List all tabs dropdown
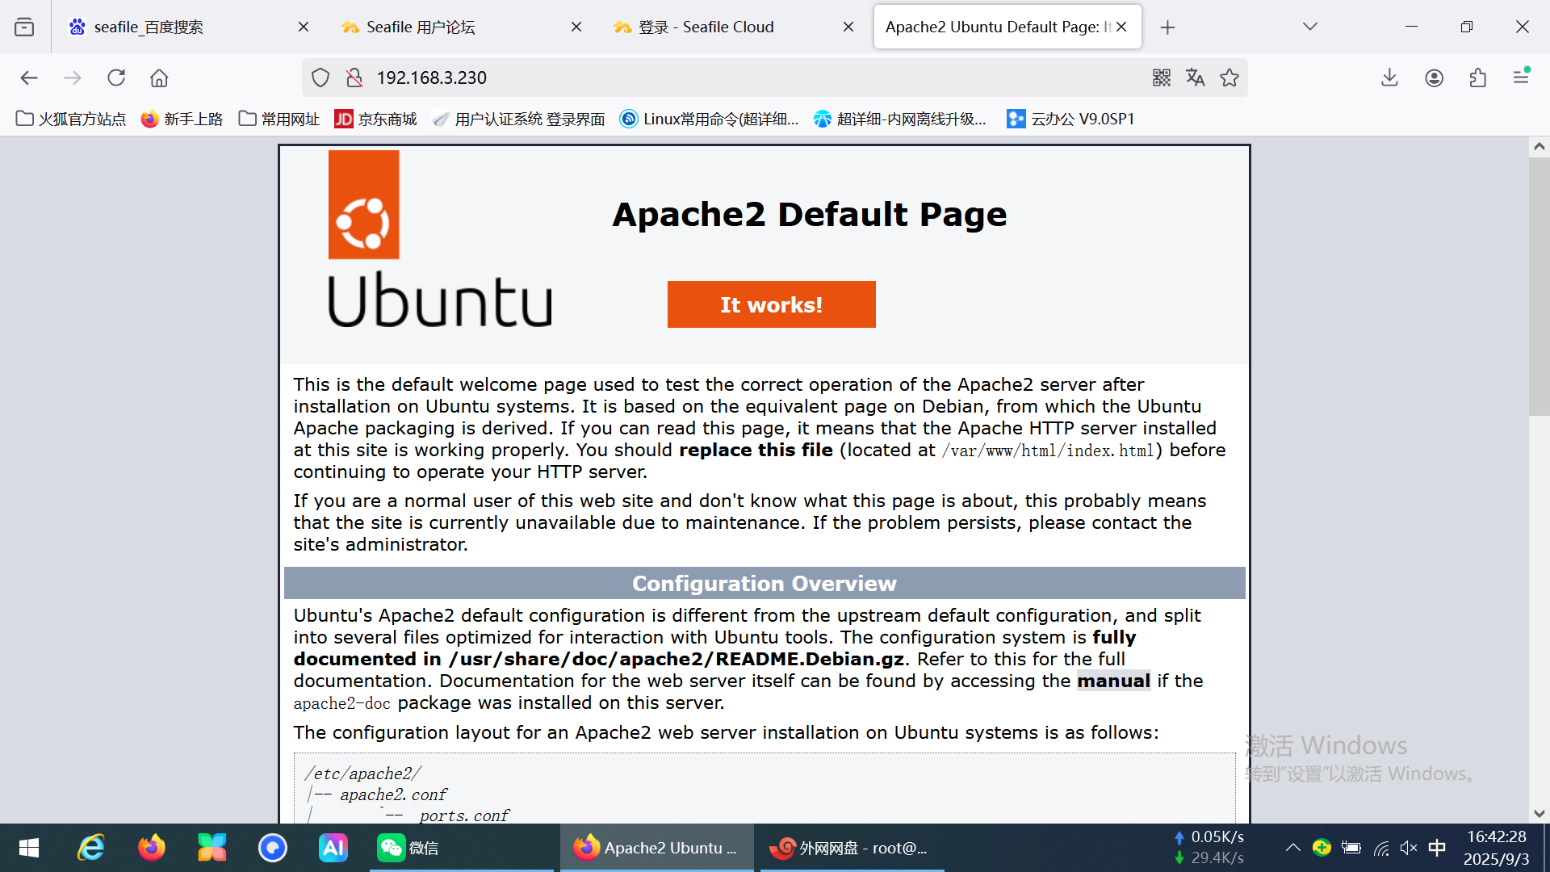The image size is (1550, 872). [x=1310, y=27]
